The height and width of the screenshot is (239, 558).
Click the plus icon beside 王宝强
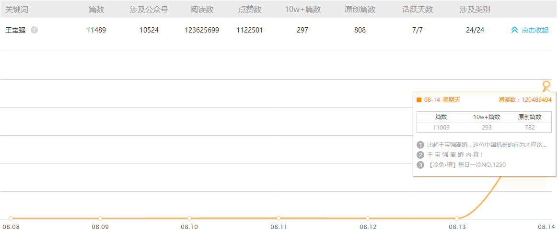point(34,30)
